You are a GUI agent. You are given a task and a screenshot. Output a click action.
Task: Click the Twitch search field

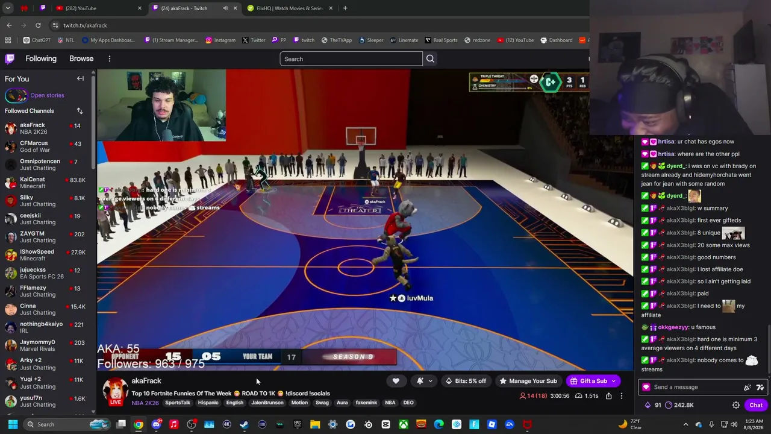tap(351, 58)
